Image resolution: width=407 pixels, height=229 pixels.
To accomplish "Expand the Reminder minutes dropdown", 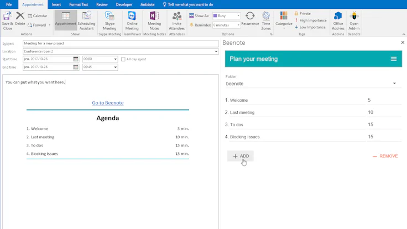I will point(238,25).
